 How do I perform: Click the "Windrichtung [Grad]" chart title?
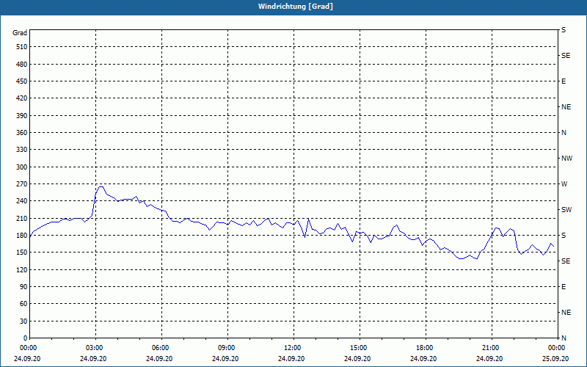296,7
